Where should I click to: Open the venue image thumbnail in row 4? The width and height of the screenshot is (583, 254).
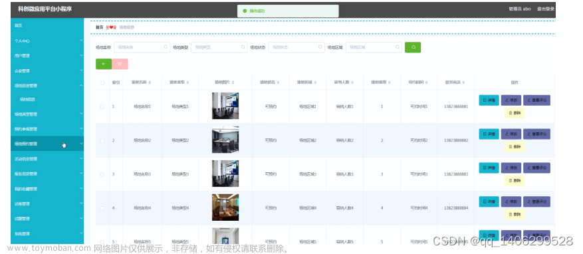click(225, 207)
